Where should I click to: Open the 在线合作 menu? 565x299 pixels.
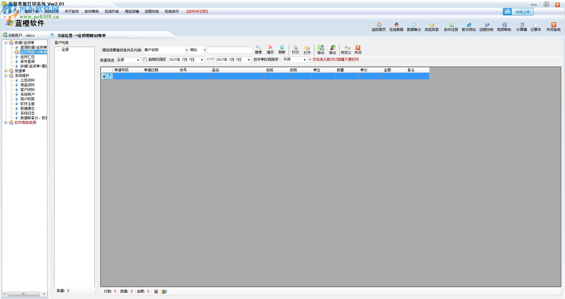tap(172, 11)
